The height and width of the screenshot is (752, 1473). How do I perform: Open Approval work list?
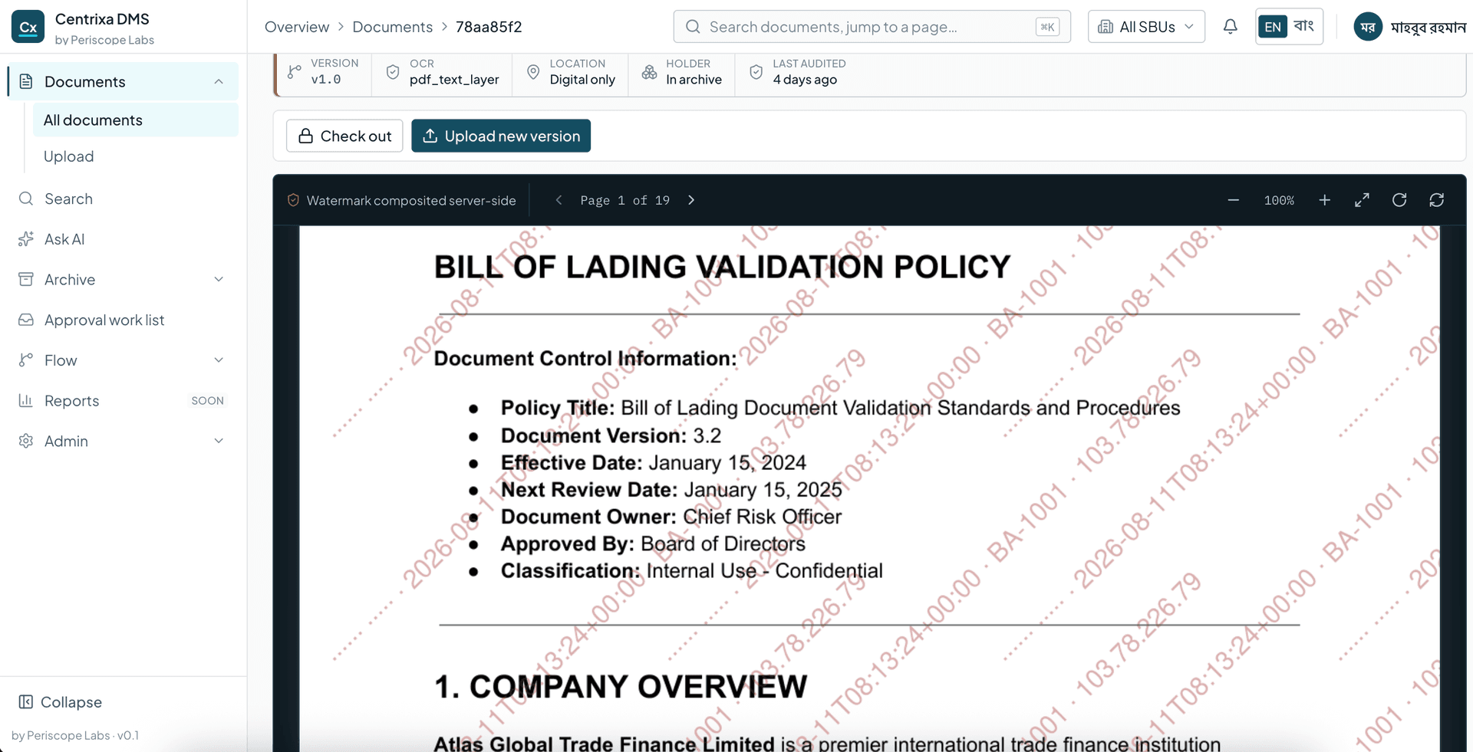pos(123,320)
